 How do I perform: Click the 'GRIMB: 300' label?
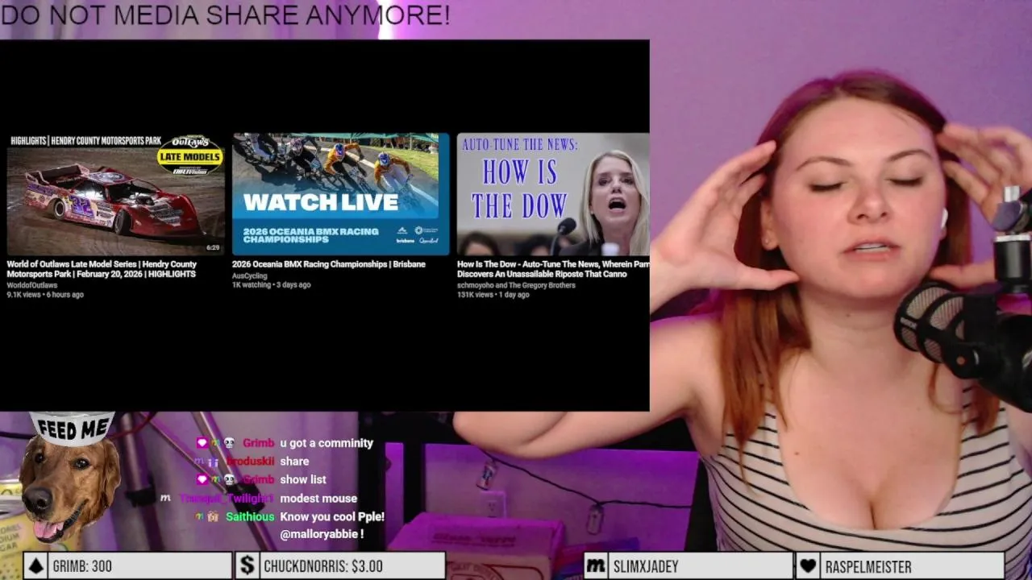(x=82, y=566)
